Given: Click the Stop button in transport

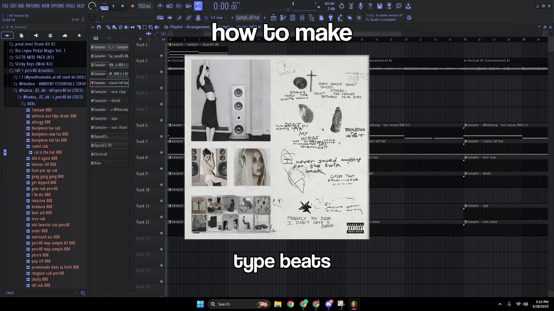Looking at the screenshot, I should click(x=122, y=6).
